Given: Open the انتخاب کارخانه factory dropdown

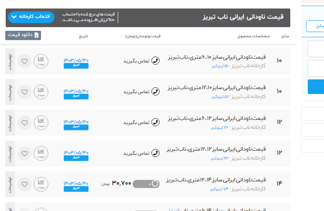Looking at the screenshot, I should tap(31, 17).
